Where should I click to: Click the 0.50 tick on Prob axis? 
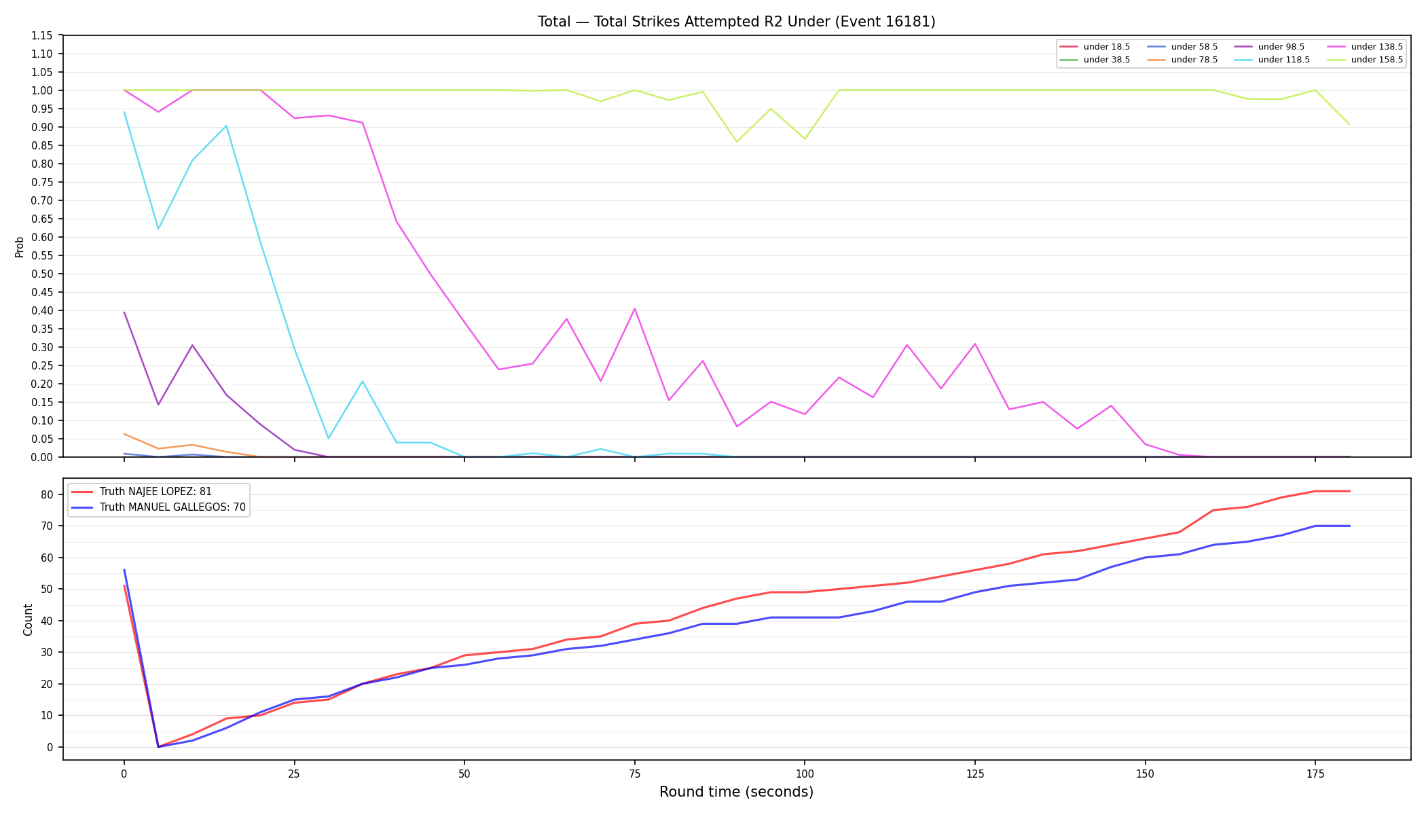(42, 274)
